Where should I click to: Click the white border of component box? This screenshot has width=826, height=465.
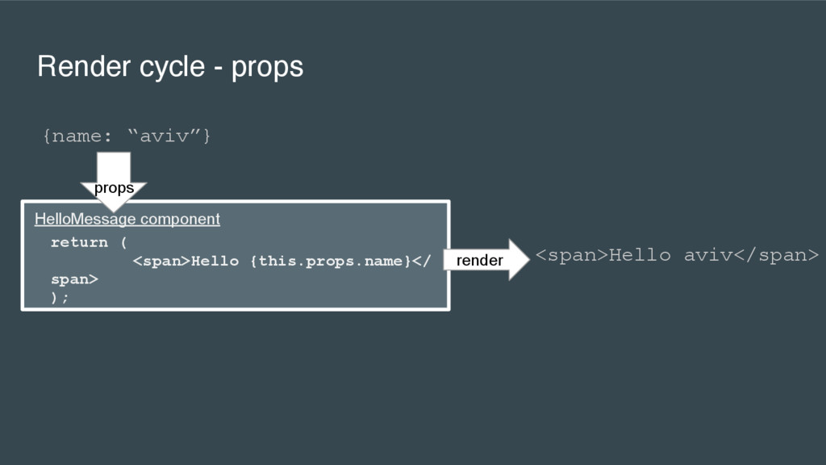click(236, 202)
